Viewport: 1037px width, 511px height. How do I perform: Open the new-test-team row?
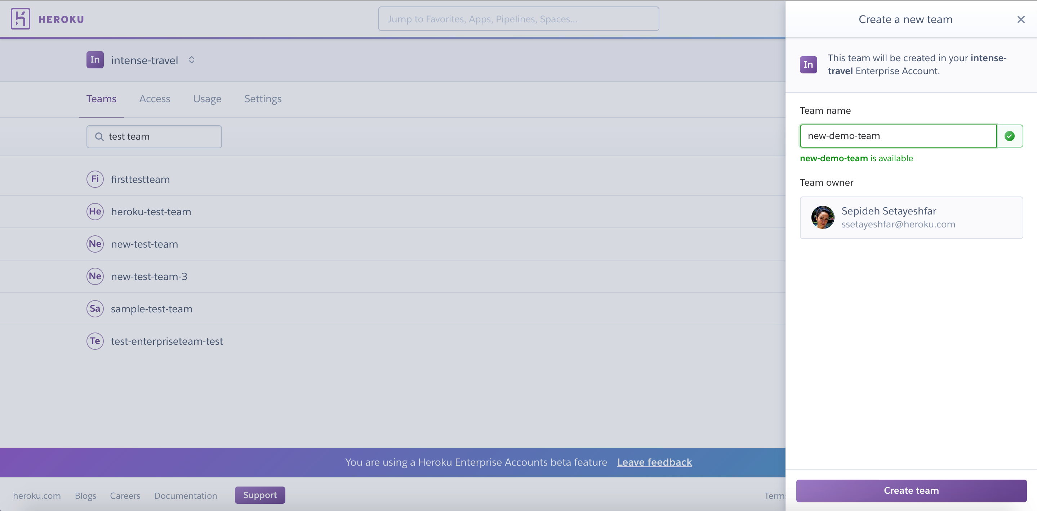[x=144, y=244]
